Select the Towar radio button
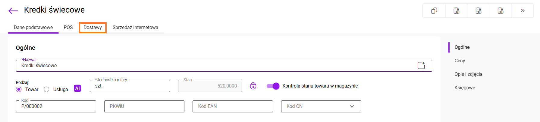The height and width of the screenshot is (122, 540). pos(19,89)
